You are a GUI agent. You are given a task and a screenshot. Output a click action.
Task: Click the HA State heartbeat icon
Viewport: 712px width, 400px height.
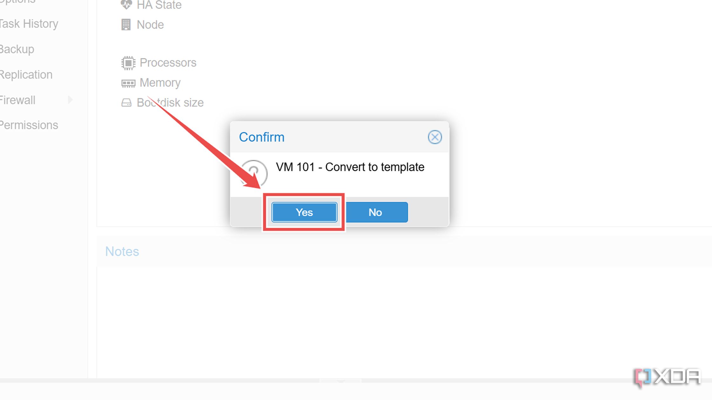coord(126,5)
